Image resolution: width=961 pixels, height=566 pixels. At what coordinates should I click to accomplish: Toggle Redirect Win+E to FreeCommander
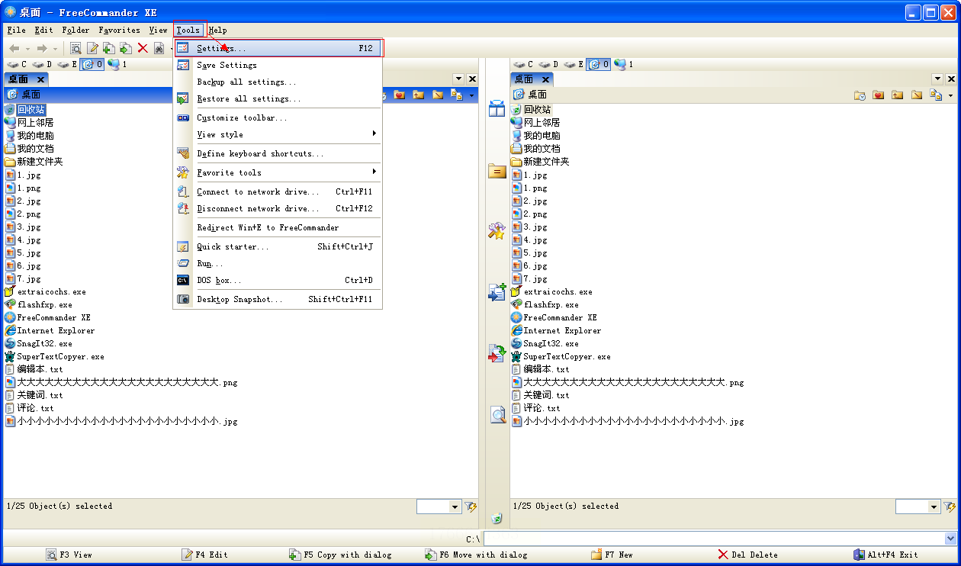click(x=278, y=227)
